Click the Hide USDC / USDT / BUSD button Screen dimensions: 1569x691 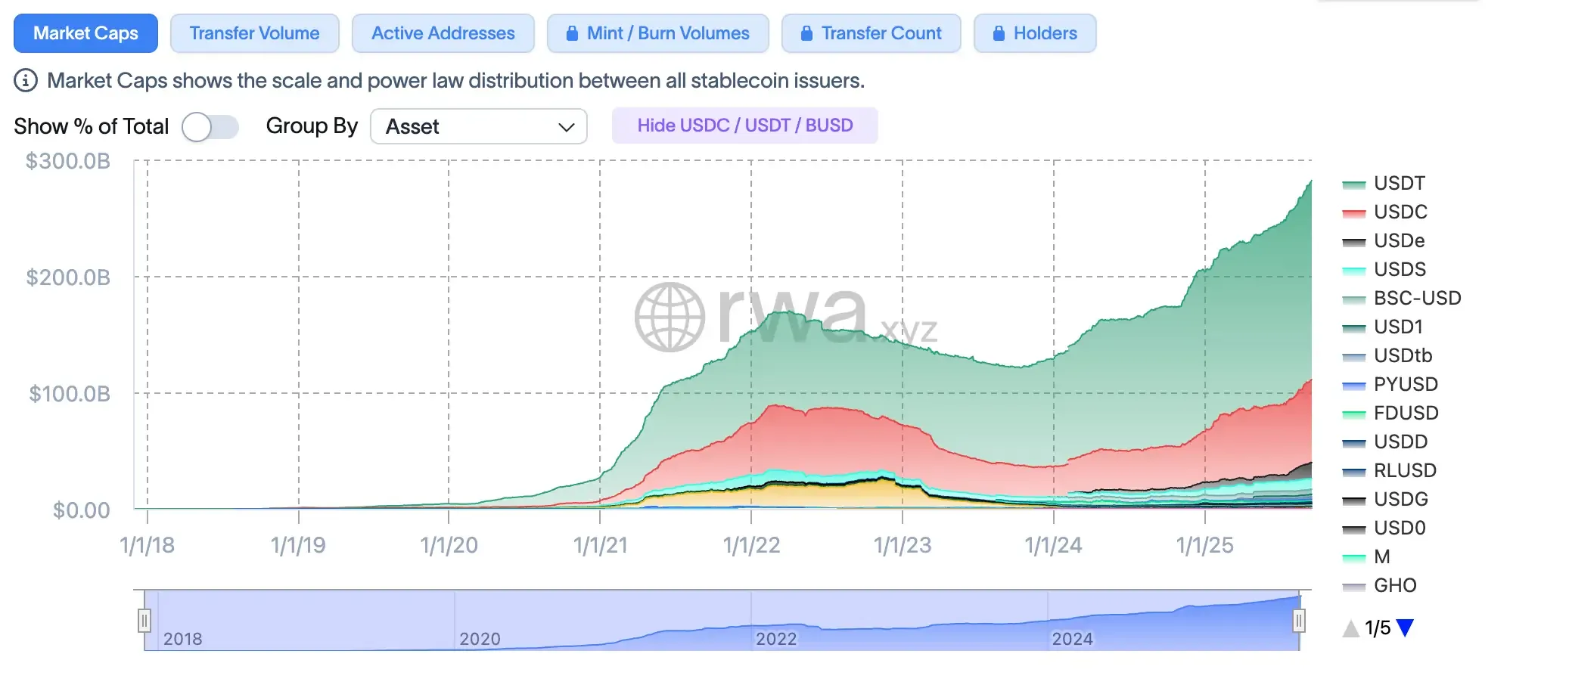[744, 125]
